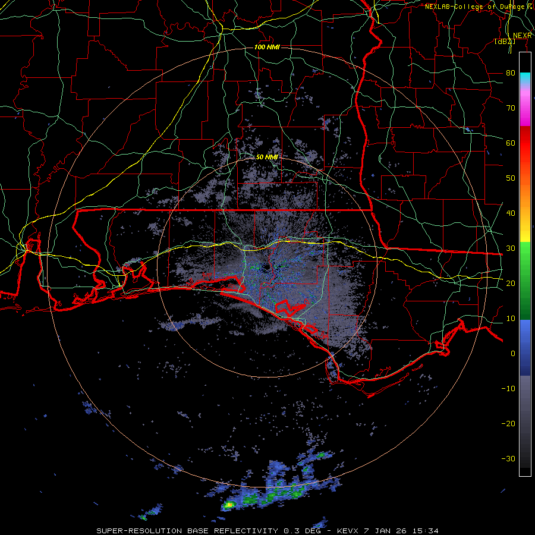Click the 0 value on the color scale
The image size is (535, 535).
click(x=513, y=354)
